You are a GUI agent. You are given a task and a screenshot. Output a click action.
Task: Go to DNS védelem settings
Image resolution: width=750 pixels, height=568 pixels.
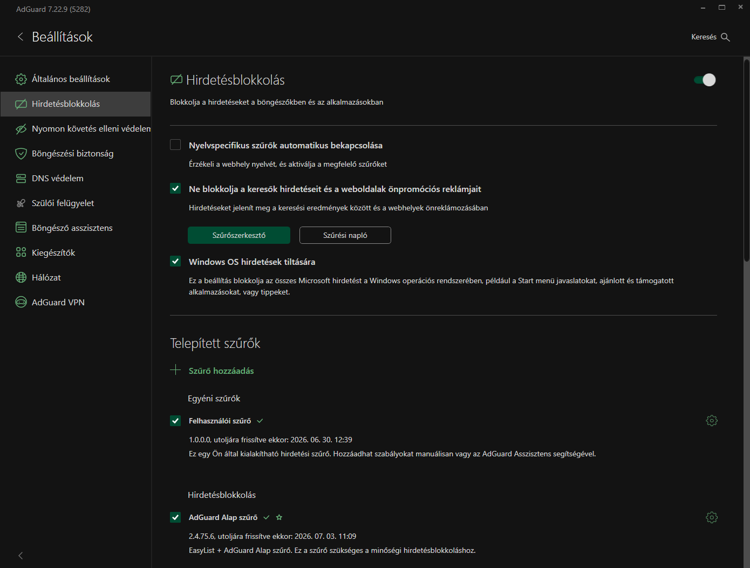point(76,179)
